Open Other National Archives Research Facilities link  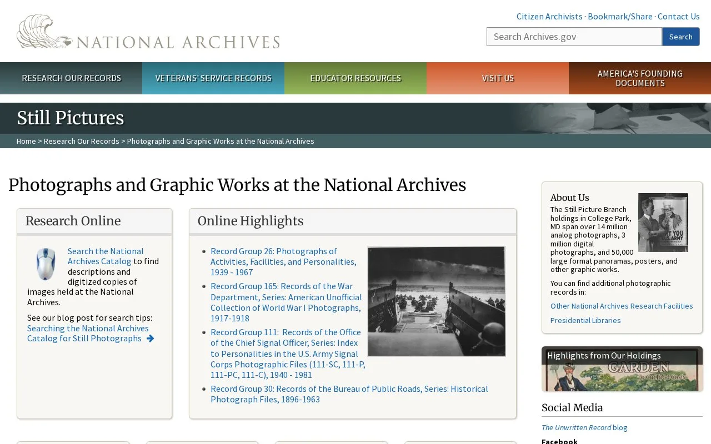(622, 306)
